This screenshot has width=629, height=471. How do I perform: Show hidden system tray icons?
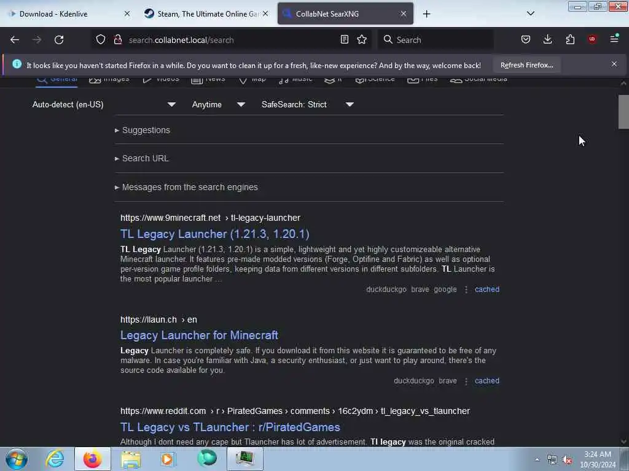coord(537,460)
